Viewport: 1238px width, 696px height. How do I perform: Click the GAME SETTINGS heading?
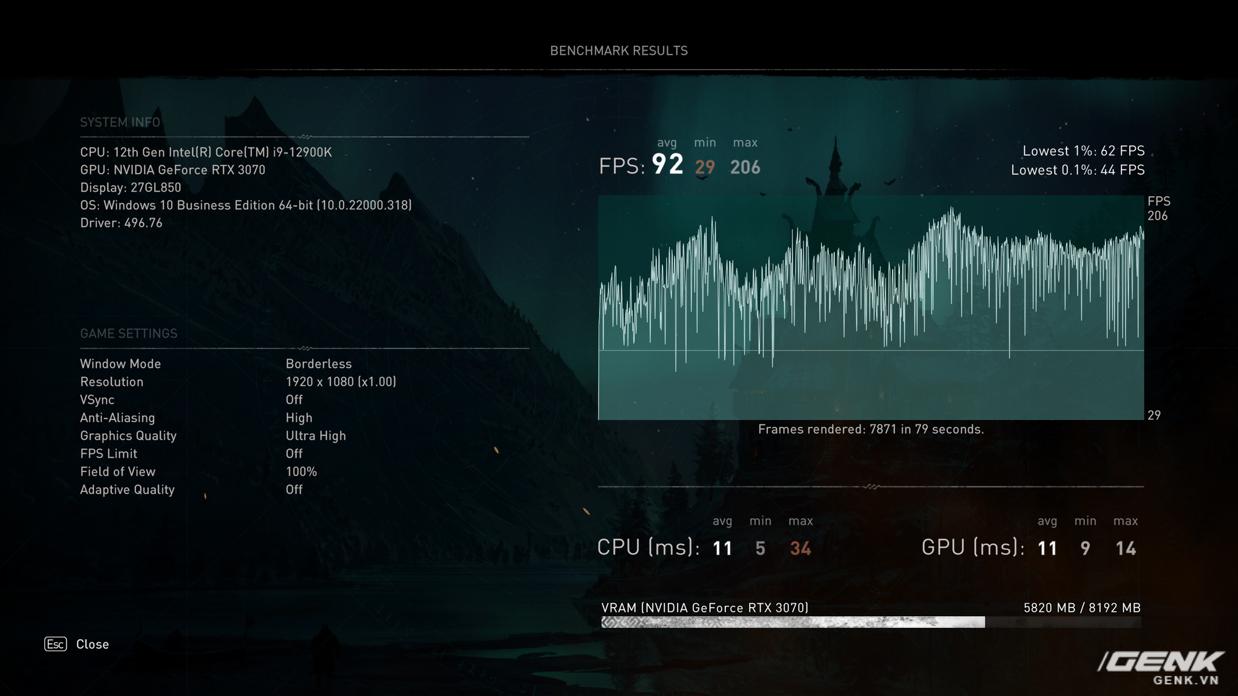(x=129, y=333)
